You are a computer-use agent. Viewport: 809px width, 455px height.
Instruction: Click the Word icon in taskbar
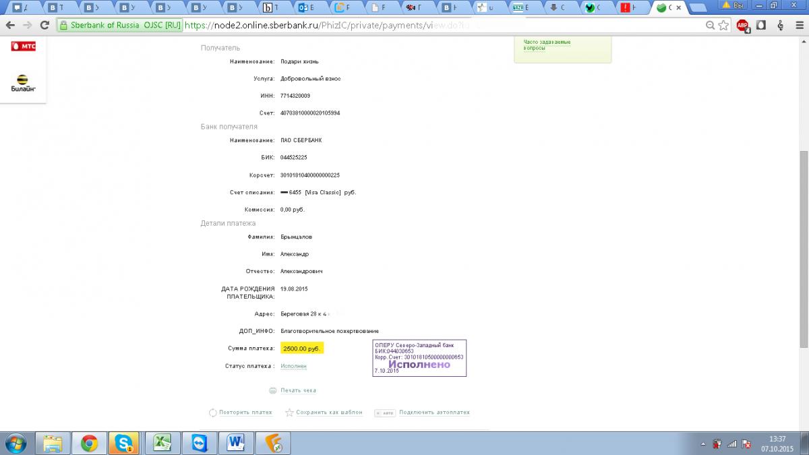click(236, 443)
